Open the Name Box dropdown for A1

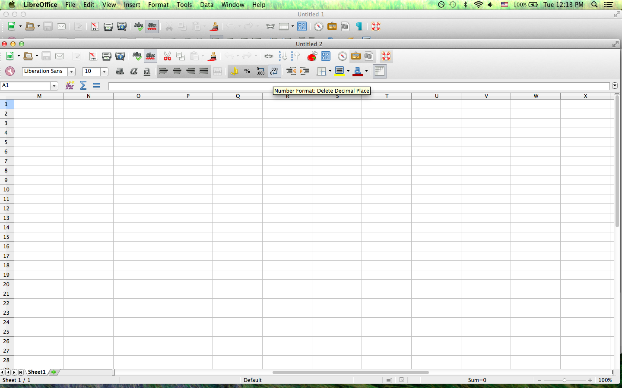coord(54,86)
